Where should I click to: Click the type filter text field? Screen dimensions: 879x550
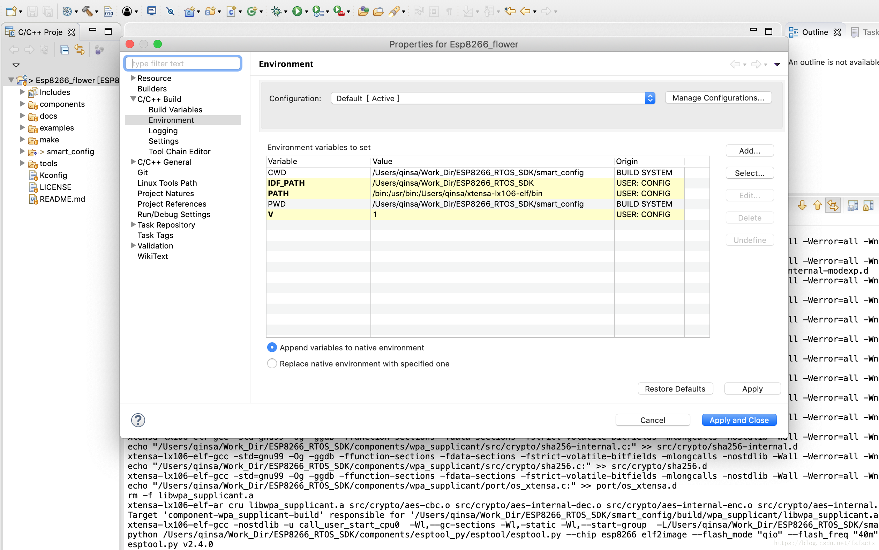(x=183, y=63)
